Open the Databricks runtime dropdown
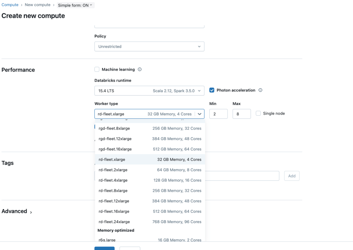Screen dimensions: 353x250 [149, 91]
